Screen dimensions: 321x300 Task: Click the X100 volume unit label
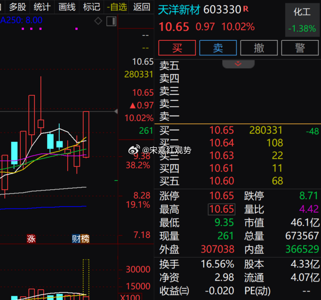(x=130, y=297)
